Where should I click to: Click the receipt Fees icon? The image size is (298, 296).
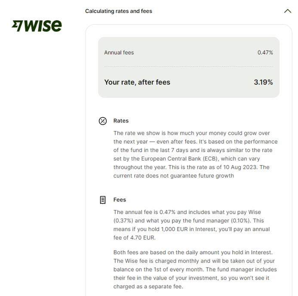click(x=103, y=200)
